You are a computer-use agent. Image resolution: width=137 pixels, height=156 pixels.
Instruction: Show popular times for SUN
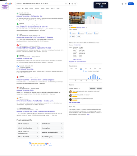[100, 69]
